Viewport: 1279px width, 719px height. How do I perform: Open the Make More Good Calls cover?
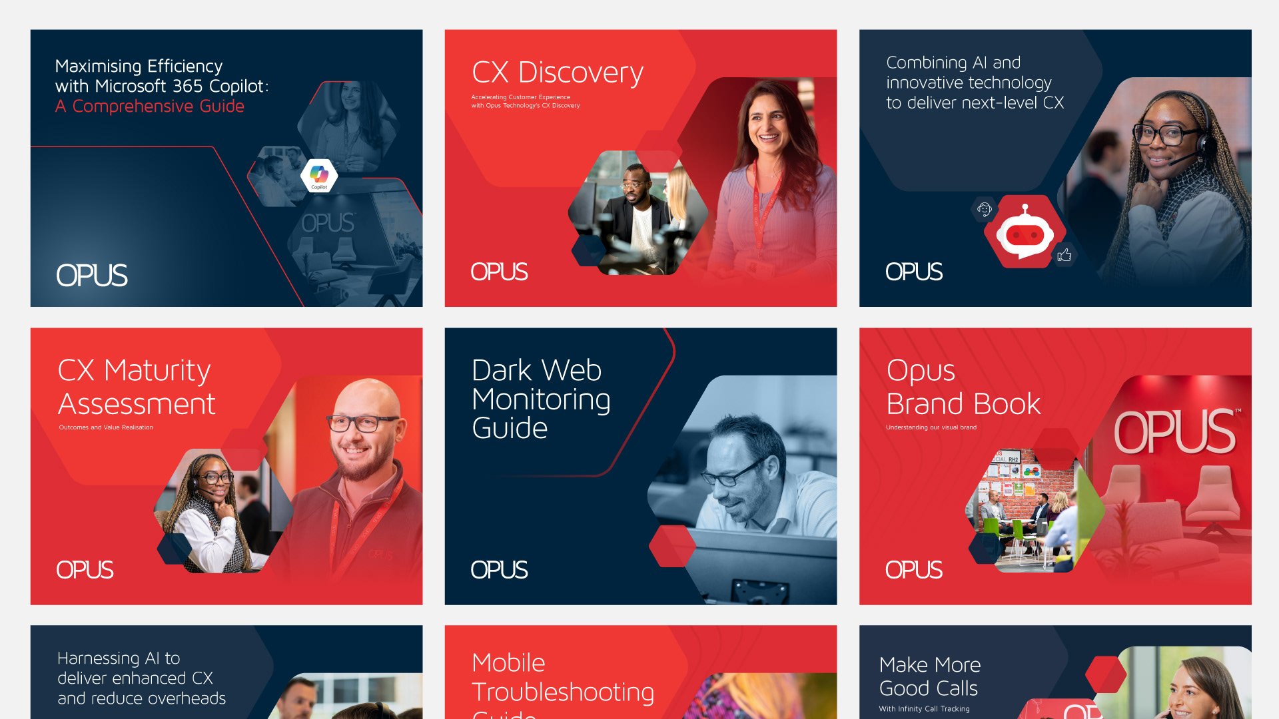coord(1055,672)
